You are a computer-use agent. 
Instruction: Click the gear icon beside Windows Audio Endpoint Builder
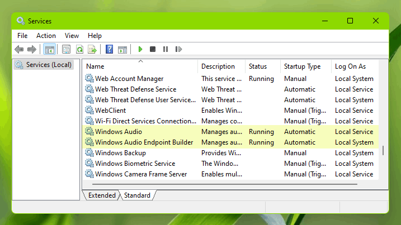pyautogui.click(x=89, y=142)
